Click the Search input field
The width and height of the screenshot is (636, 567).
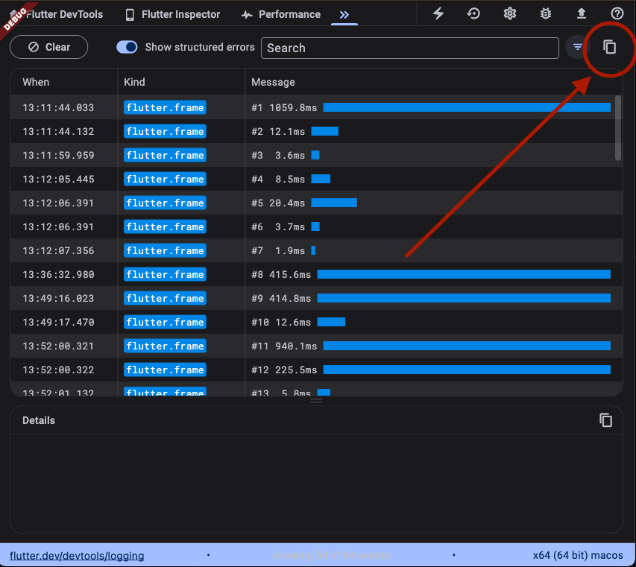point(410,48)
